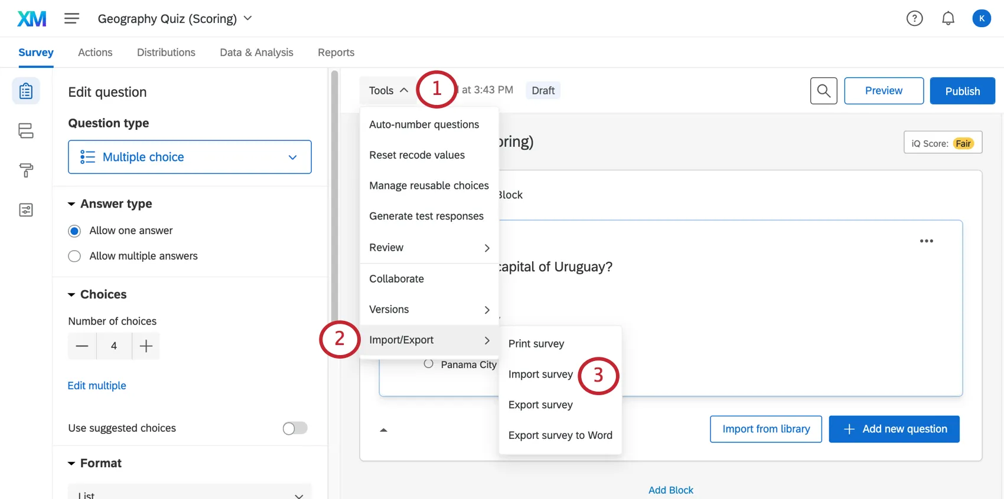Toggle the Use suggested choices switch

[x=295, y=428]
